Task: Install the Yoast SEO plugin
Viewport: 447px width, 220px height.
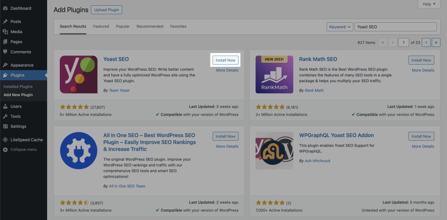Action: click(225, 60)
